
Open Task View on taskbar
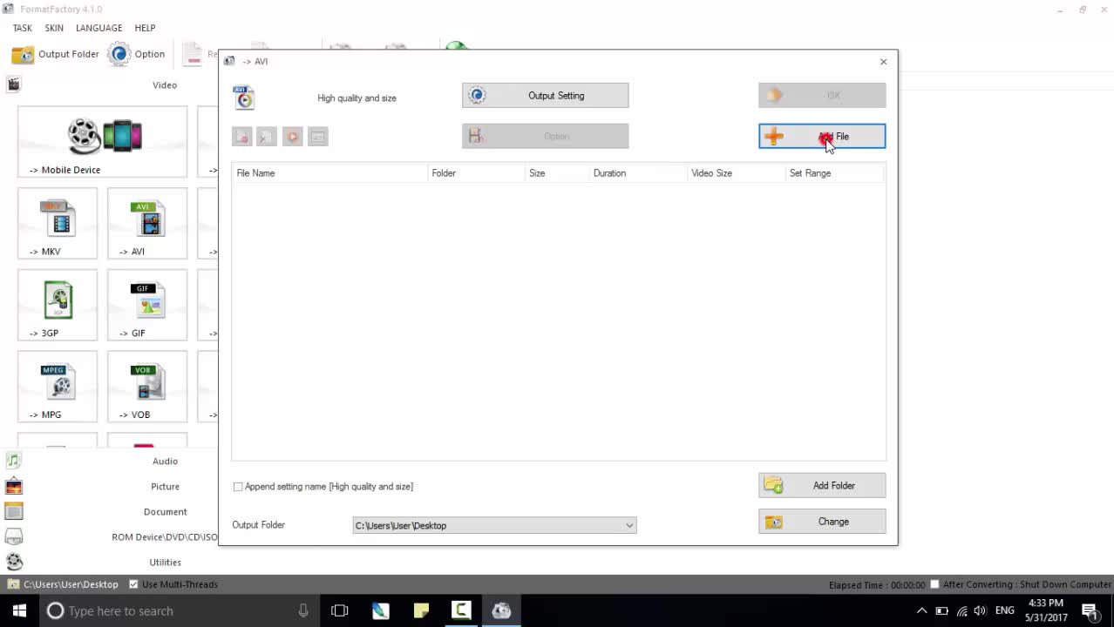point(340,610)
